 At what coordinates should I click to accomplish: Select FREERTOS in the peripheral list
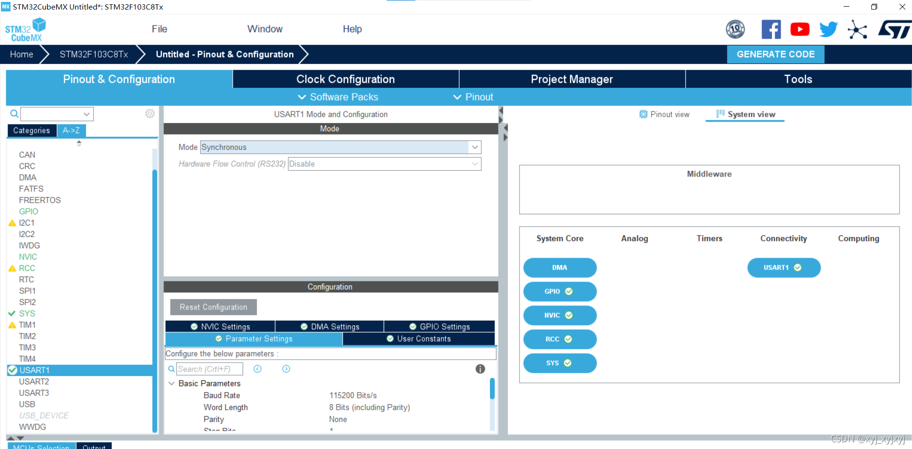(40, 200)
